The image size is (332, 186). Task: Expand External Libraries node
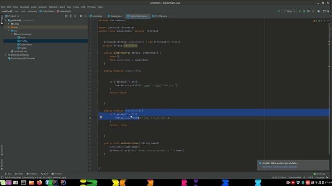(6, 55)
